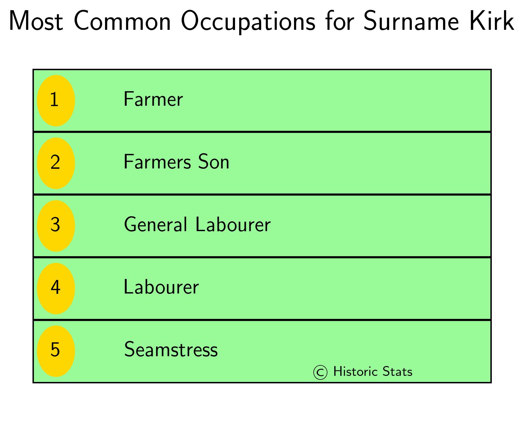Select the Labourer label in row four
527x424 pixels.
pyautogui.click(x=161, y=287)
